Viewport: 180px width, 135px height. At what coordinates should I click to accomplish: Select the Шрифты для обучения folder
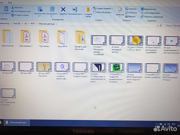coord(80,36)
